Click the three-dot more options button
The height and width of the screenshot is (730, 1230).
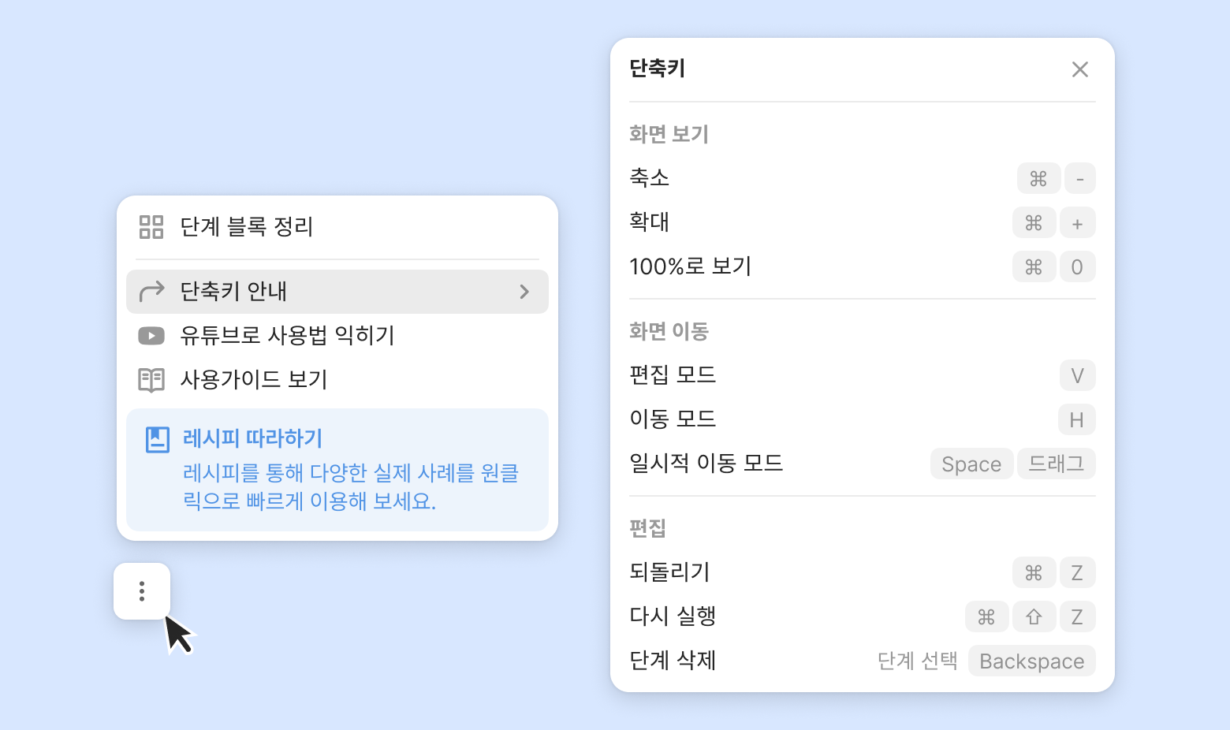click(142, 591)
